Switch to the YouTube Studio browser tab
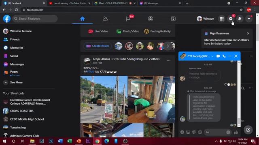The image size is (259, 145). tap(70, 3)
